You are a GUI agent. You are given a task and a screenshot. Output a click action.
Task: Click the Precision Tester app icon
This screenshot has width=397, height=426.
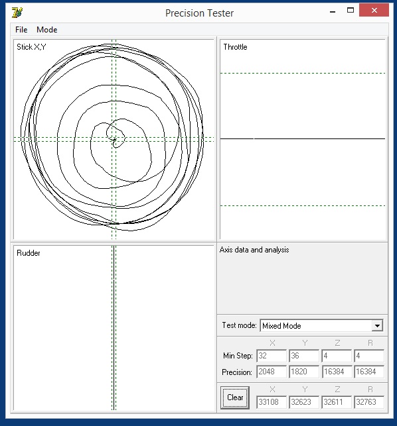[17, 13]
